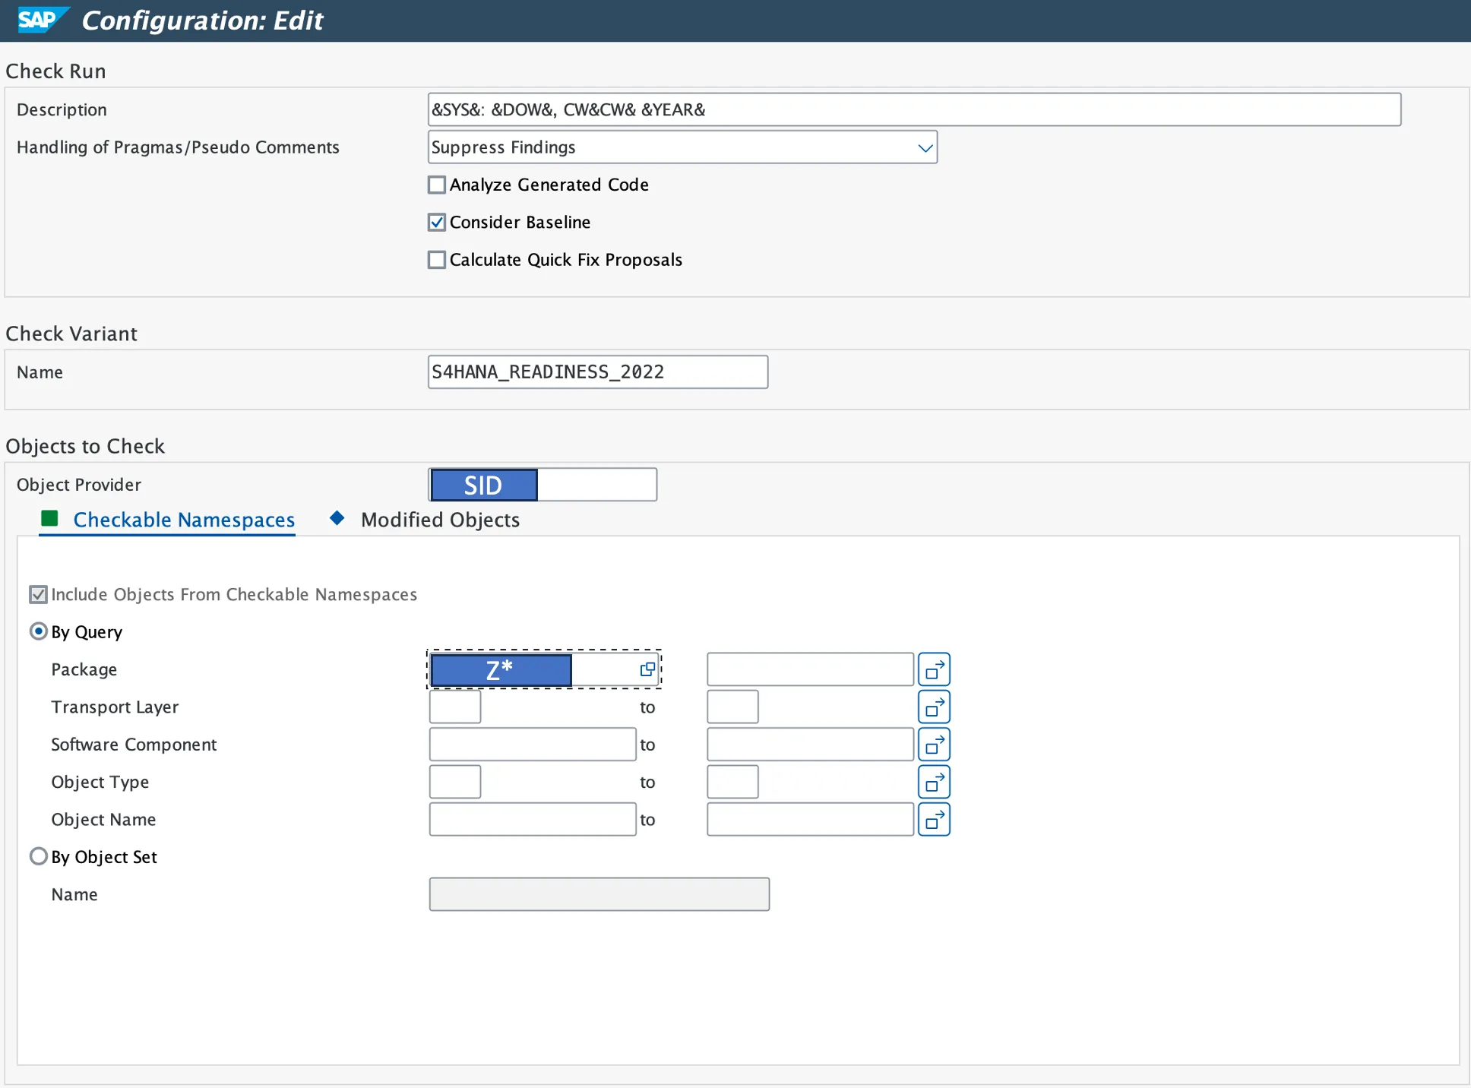Enable Analyze Generated Code checkbox
Viewport: 1471px width, 1088px height.
click(x=437, y=185)
